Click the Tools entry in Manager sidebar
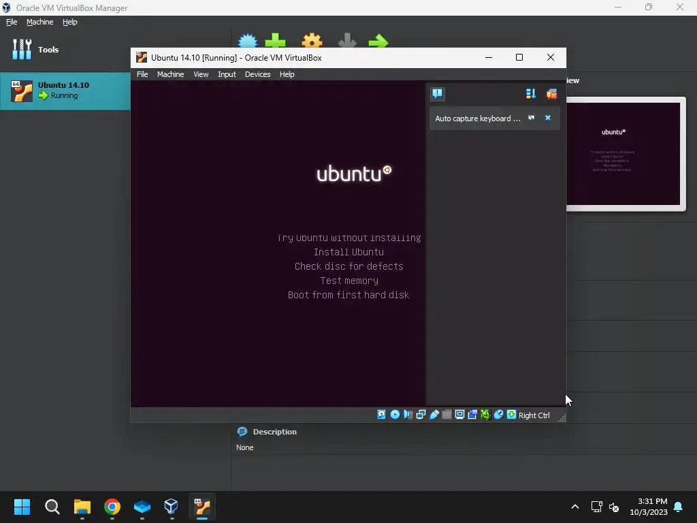 click(x=35, y=49)
